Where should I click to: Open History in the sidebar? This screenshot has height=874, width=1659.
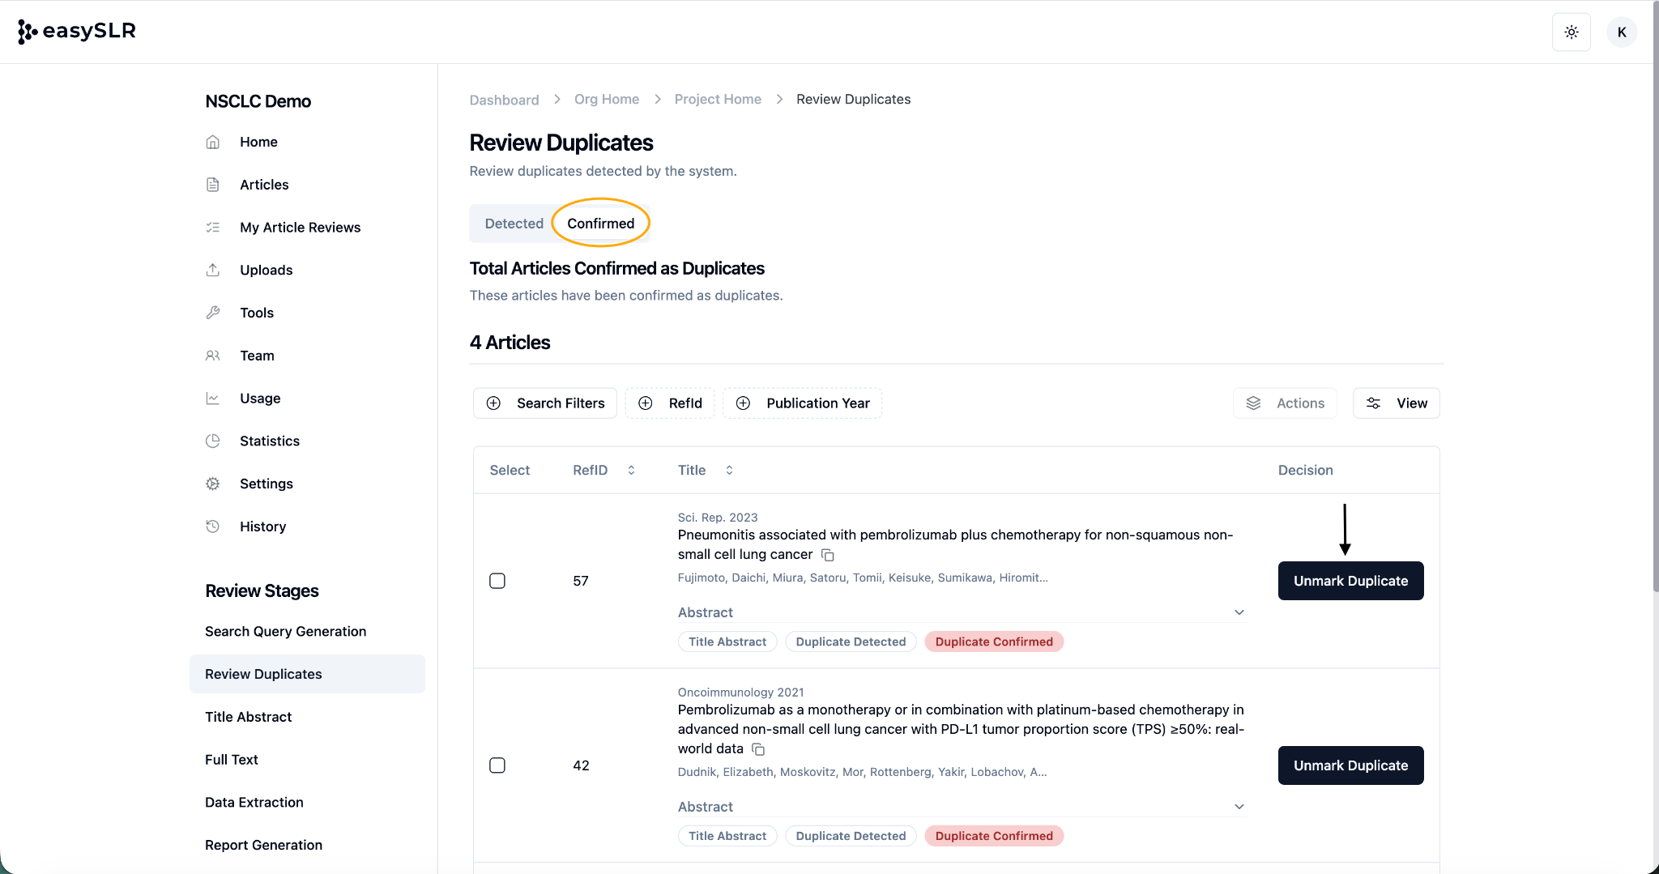tap(262, 527)
